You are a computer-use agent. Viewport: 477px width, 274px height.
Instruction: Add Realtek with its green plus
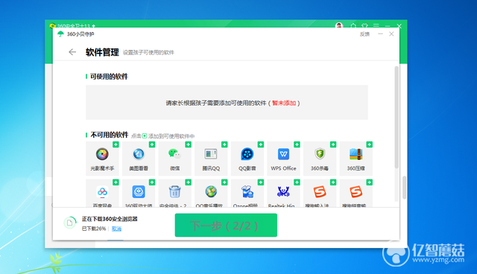pyautogui.click(x=297, y=182)
